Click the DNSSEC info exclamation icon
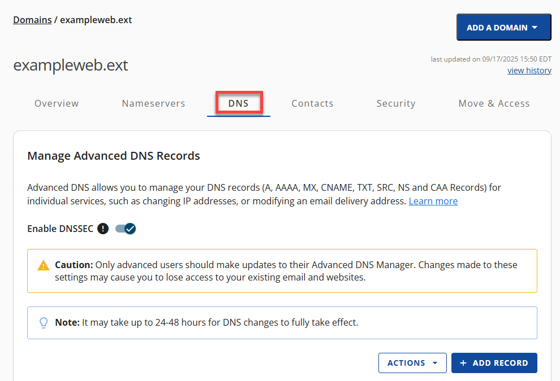The image size is (560, 381). coord(102,229)
